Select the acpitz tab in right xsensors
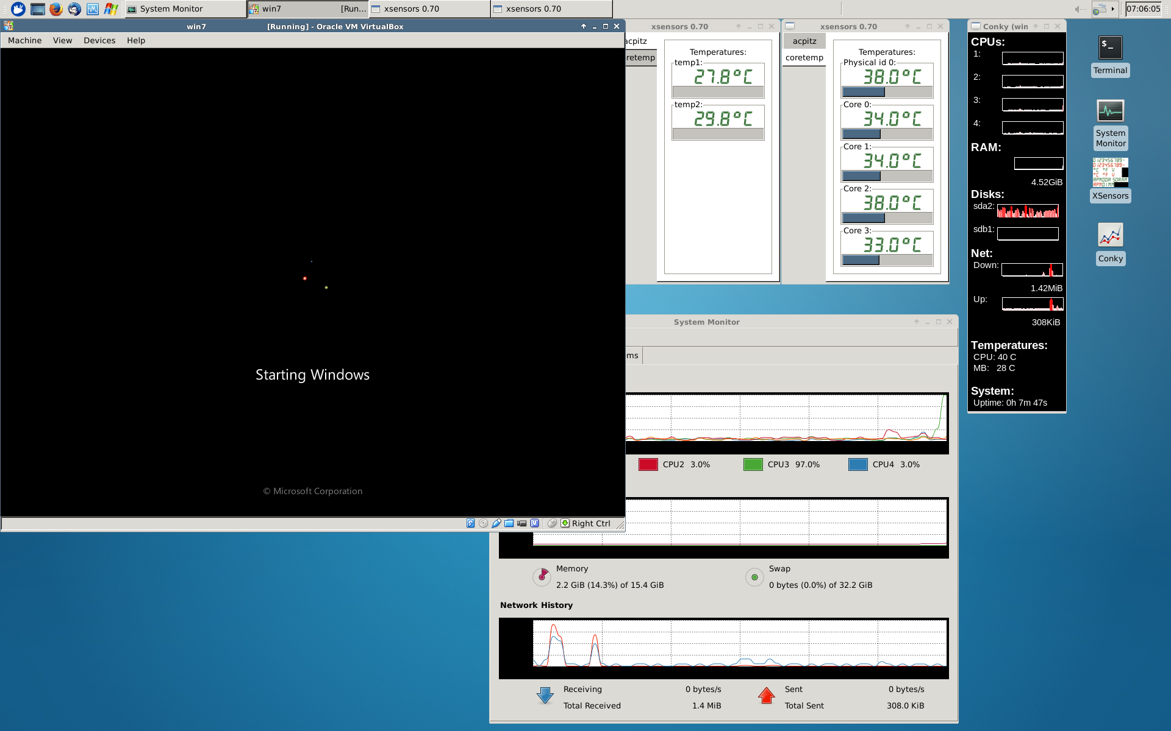1171x731 pixels. coord(804,41)
